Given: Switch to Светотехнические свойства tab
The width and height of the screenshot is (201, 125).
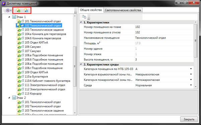Looking at the screenshot, I should 123,10.
